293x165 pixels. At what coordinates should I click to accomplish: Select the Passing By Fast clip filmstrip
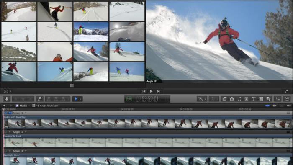tap(148, 142)
